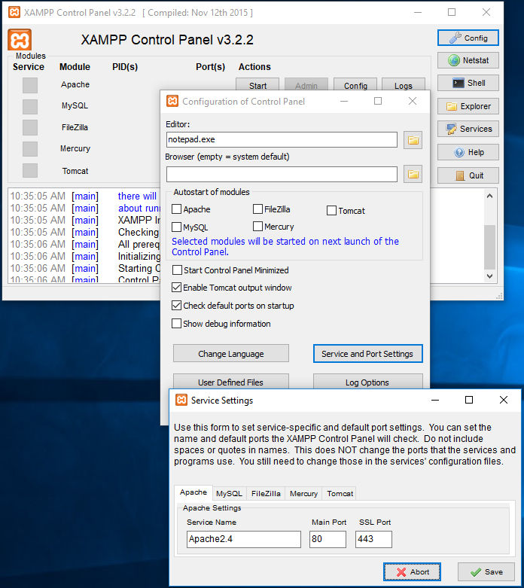The width and height of the screenshot is (524, 588).
Task: Enable MySQL autostart checkbox
Action: [177, 227]
